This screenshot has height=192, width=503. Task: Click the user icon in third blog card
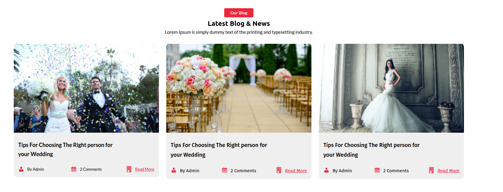[x=326, y=170]
